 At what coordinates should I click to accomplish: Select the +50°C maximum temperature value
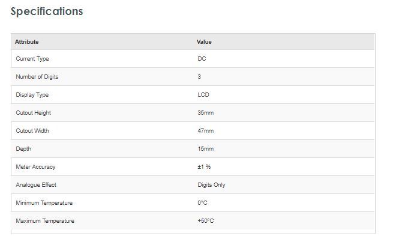206,221
